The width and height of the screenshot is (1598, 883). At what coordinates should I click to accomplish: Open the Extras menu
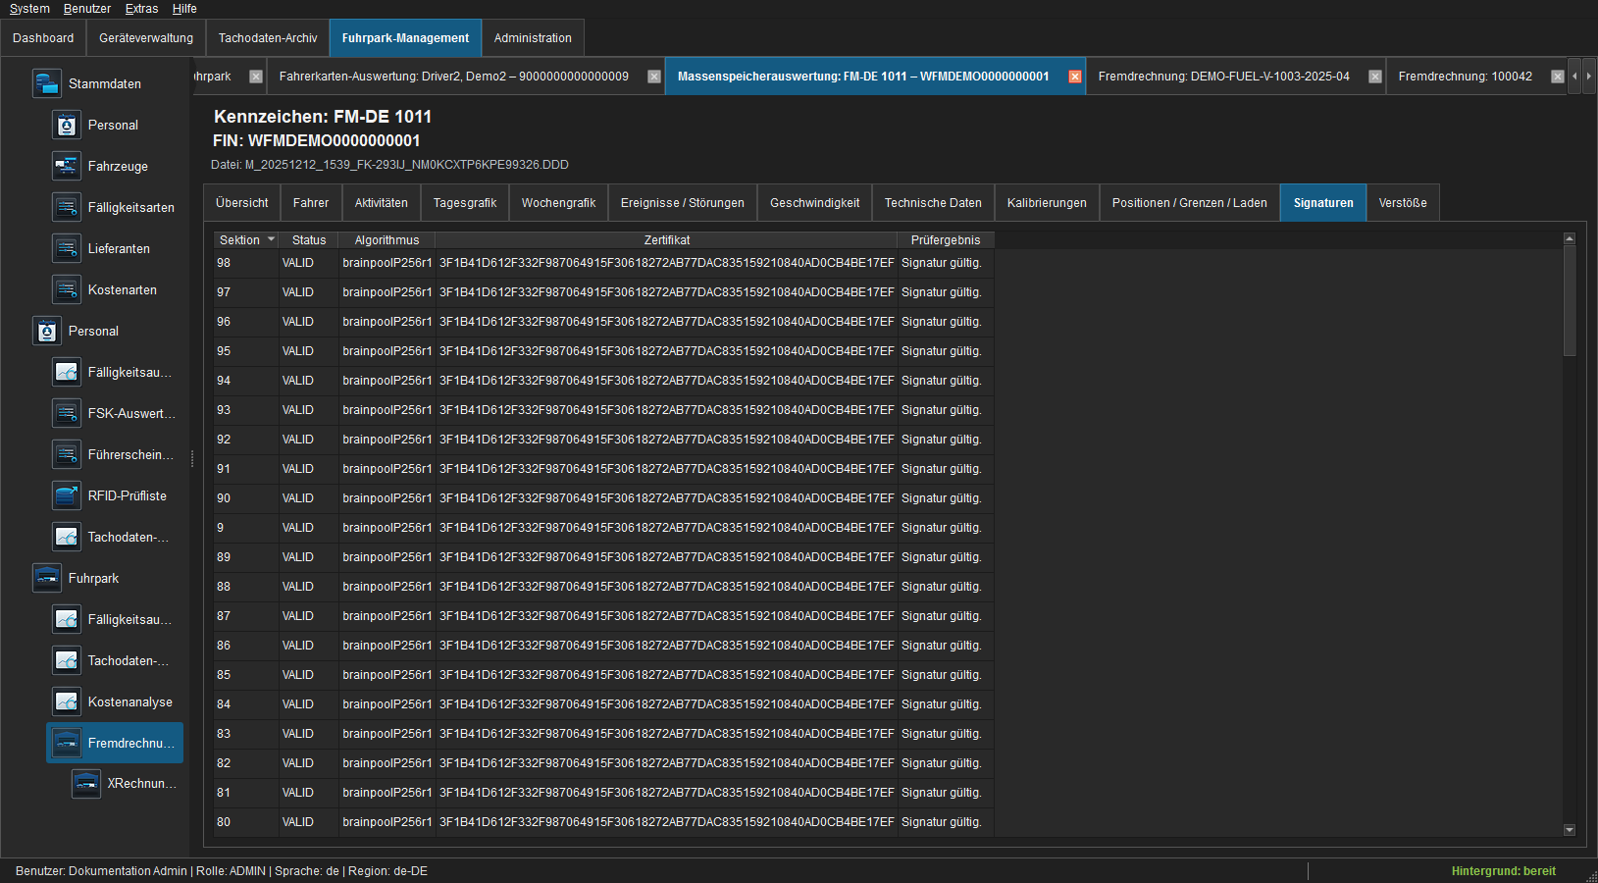pyautogui.click(x=141, y=9)
